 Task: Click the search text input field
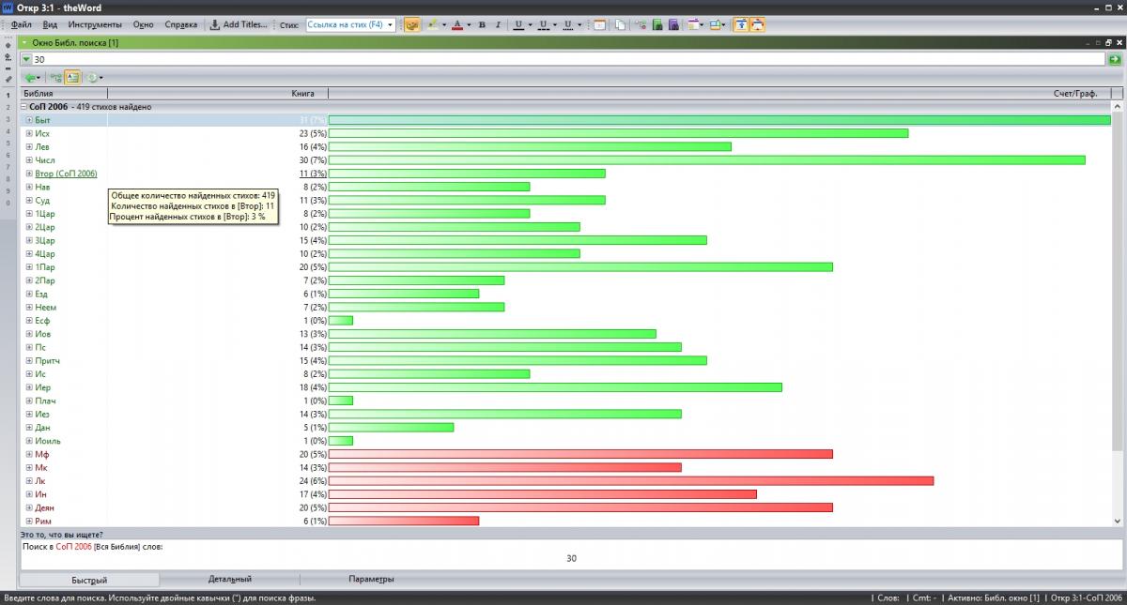pos(563,59)
